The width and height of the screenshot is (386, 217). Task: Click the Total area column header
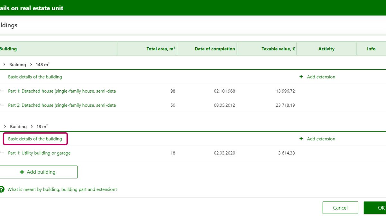(161, 49)
